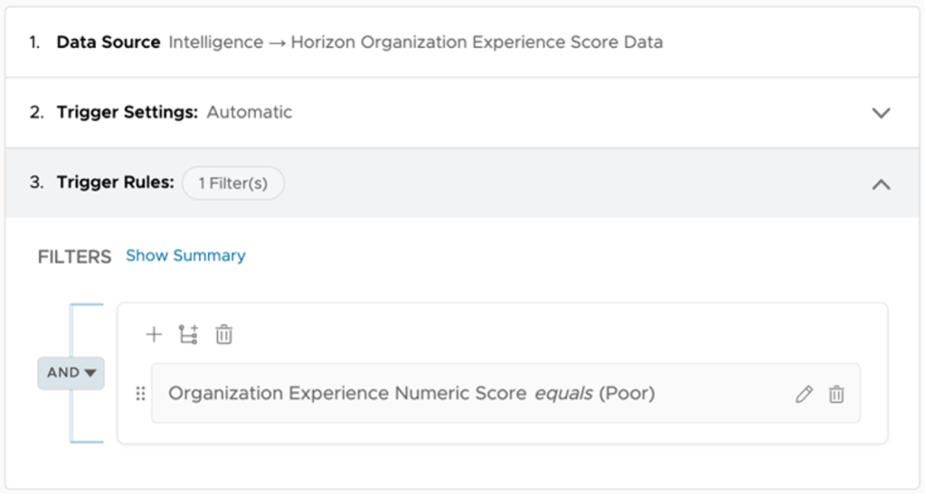The image size is (926, 496).
Task: Click the 1 Filter(s) badge
Action: pyautogui.click(x=232, y=183)
